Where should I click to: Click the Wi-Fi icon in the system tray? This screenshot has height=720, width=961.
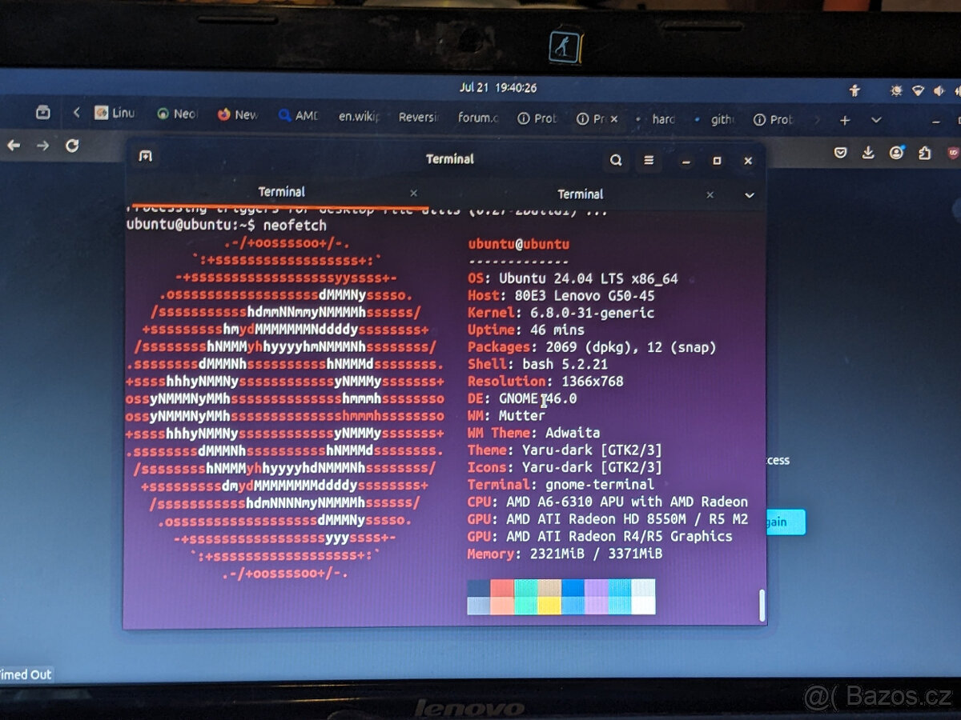[919, 91]
